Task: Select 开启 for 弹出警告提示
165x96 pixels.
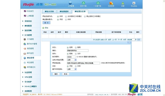Action: pos(58,20)
